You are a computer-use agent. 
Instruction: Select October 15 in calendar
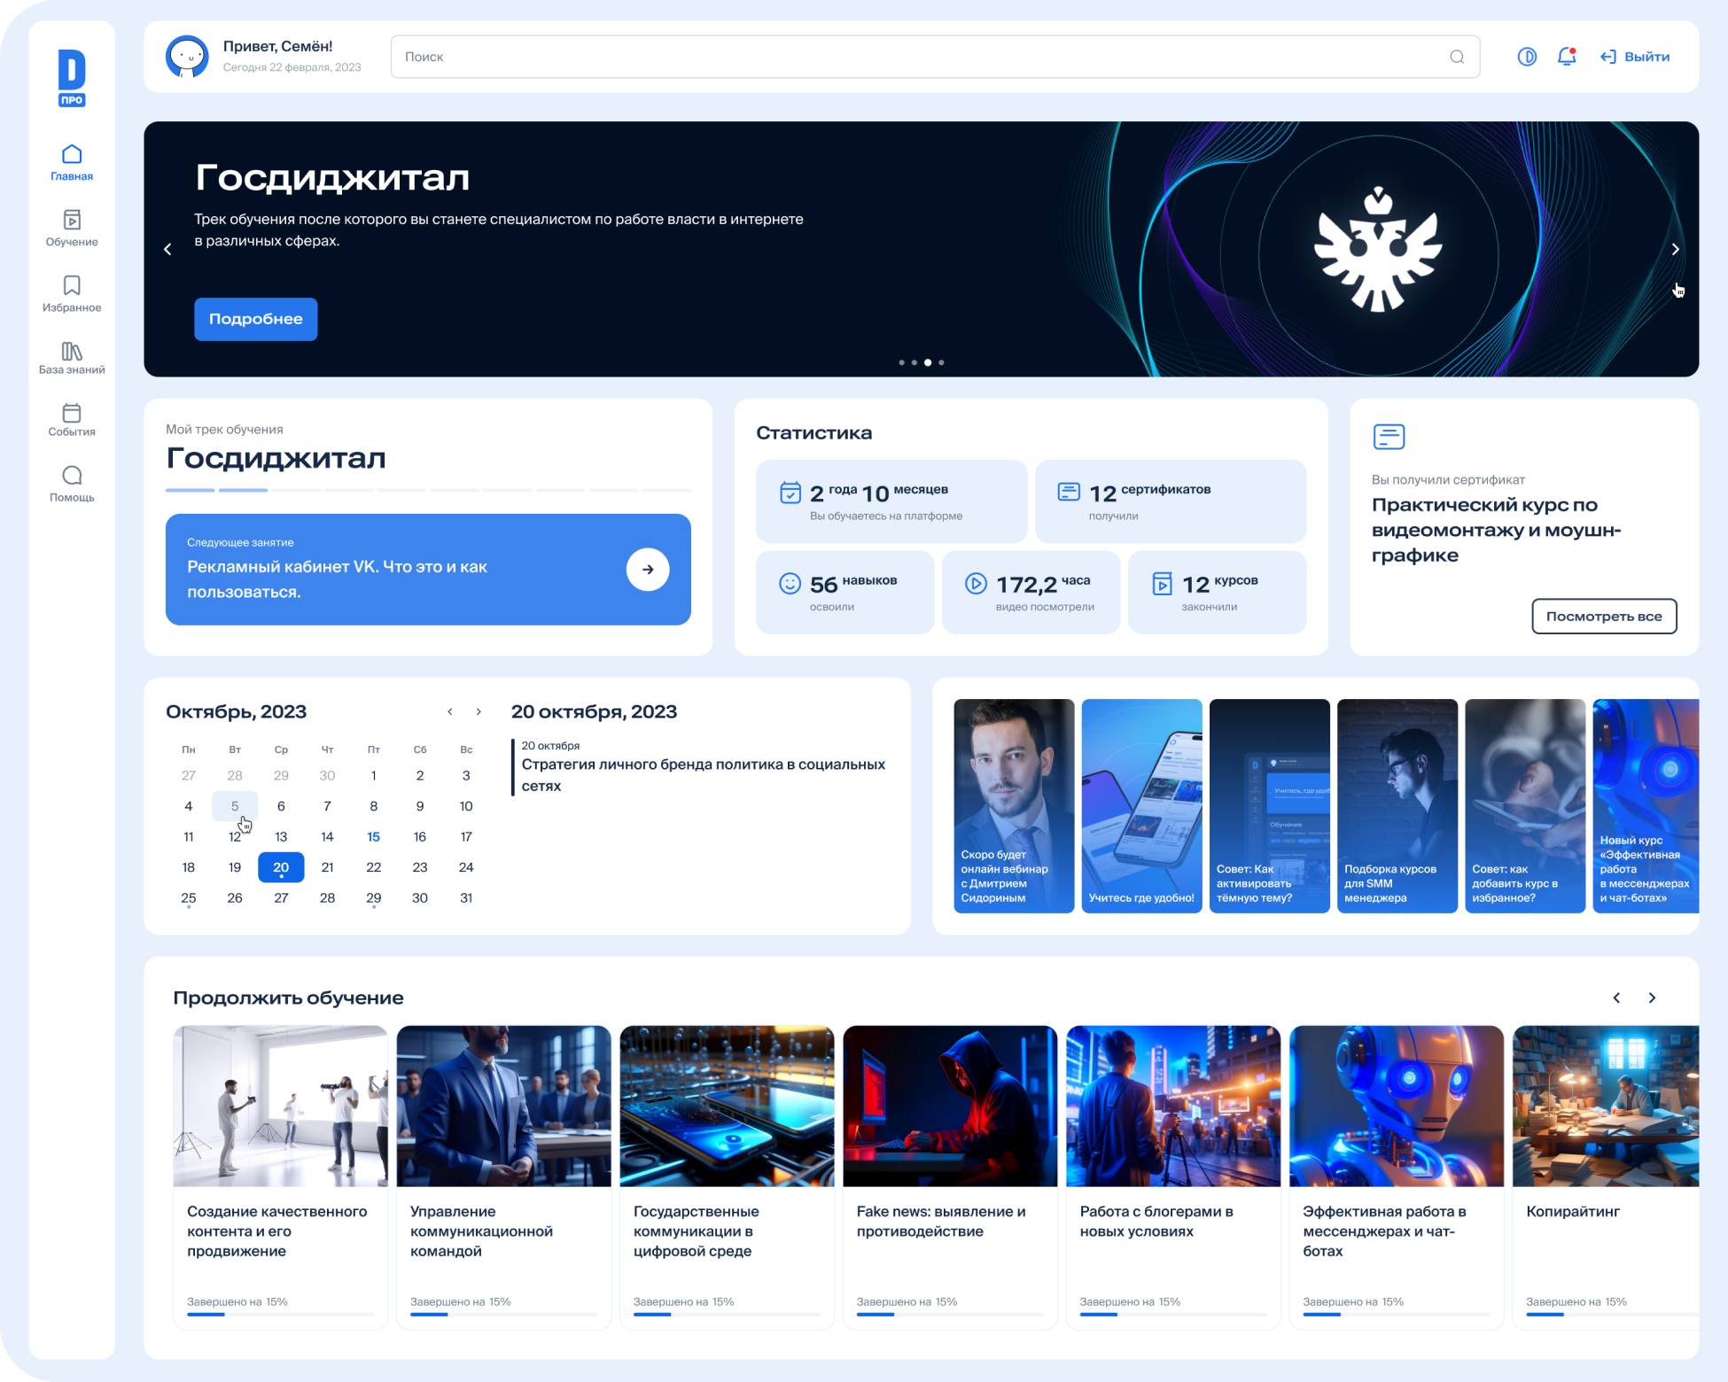pyautogui.click(x=373, y=837)
